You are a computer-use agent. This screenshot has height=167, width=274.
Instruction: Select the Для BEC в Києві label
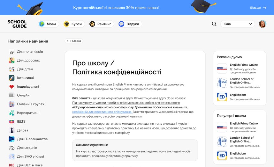[30, 165]
